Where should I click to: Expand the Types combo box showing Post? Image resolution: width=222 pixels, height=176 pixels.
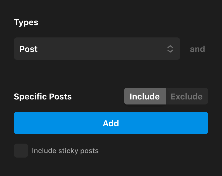click(x=97, y=49)
